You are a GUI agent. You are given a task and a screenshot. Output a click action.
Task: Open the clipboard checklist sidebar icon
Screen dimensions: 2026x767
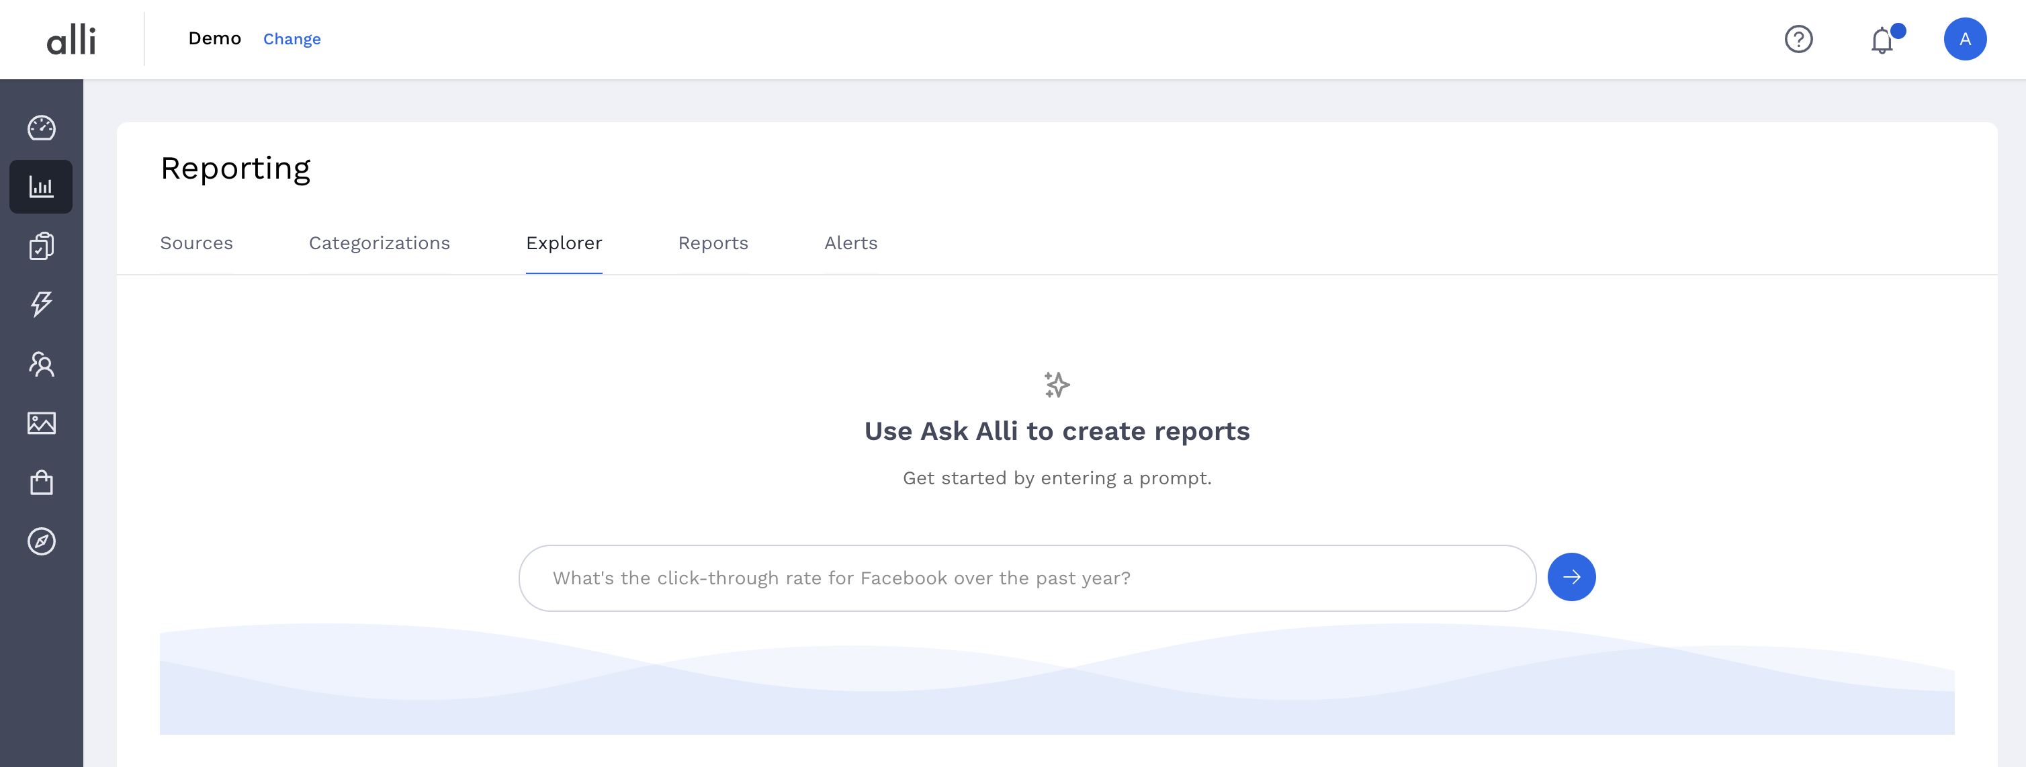coord(42,245)
